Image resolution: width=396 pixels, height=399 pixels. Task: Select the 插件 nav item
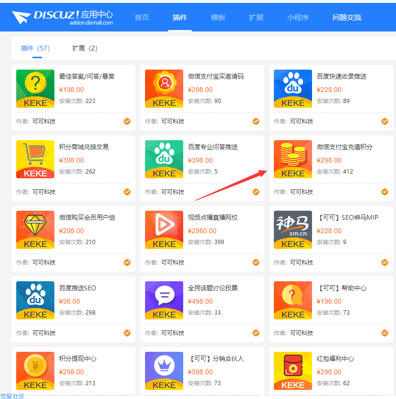pyautogui.click(x=180, y=17)
